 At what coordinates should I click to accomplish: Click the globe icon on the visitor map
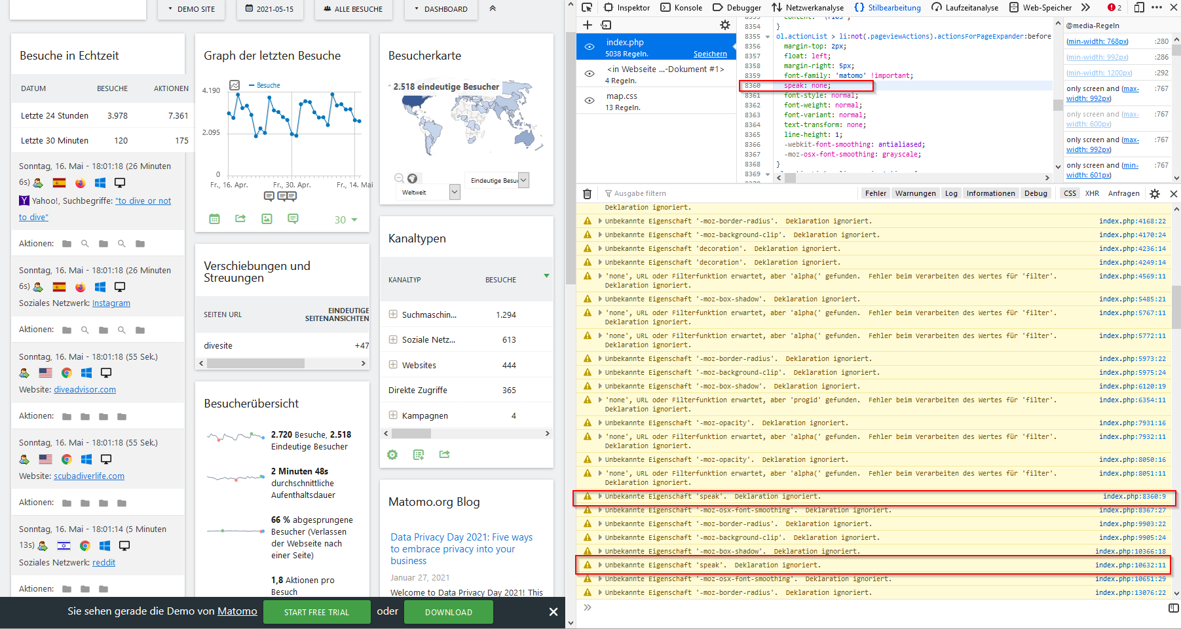412,178
